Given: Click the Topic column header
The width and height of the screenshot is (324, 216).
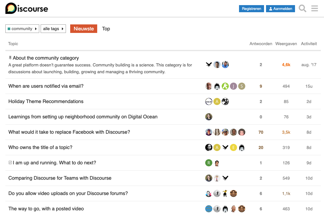Looking at the screenshot, I should (x=13, y=44).
